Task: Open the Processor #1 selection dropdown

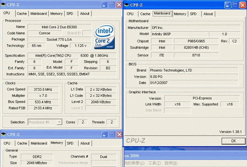Action: click(45, 122)
